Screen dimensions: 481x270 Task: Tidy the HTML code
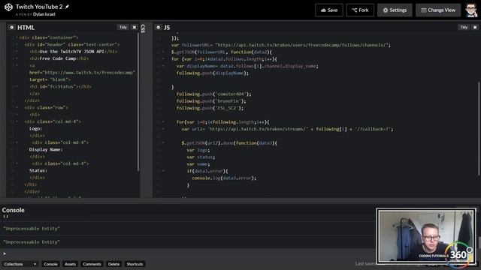[123, 27]
